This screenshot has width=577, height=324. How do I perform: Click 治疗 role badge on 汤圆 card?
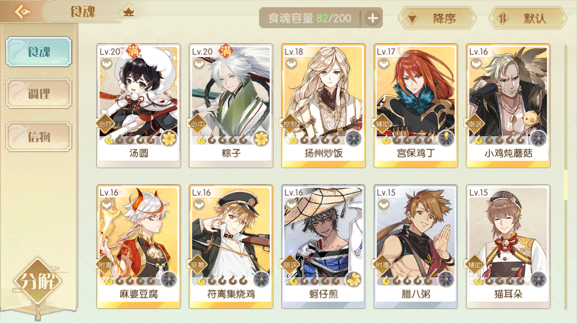pyautogui.click(x=105, y=124)
